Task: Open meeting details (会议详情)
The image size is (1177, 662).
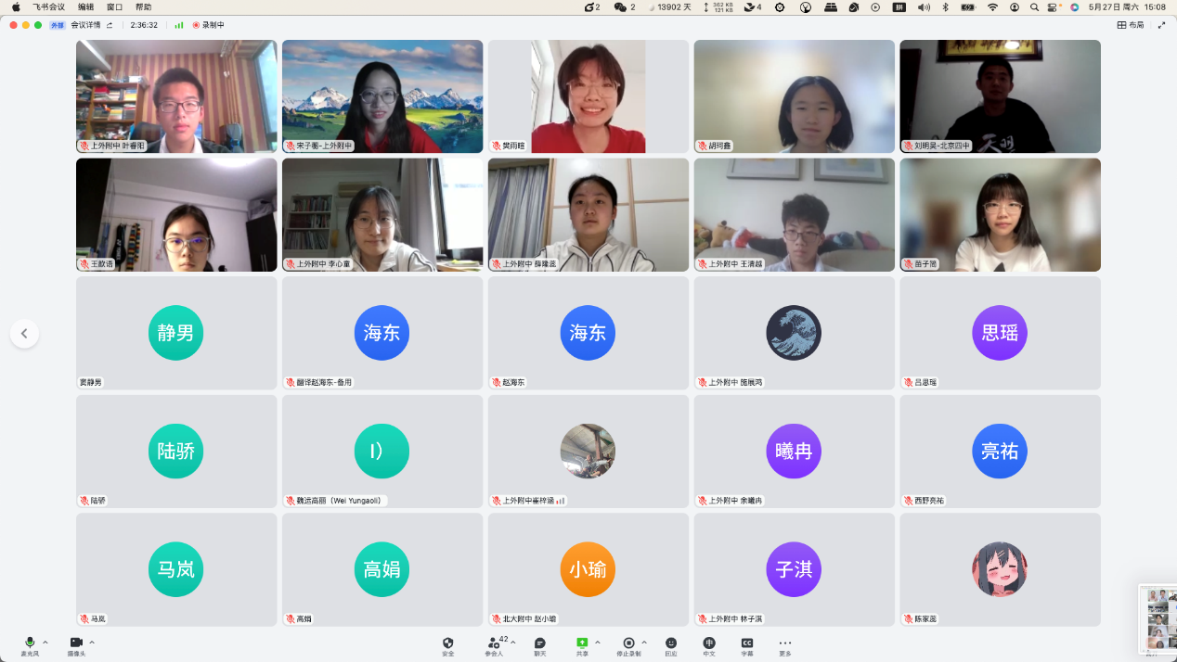Action: pos(85,25)
